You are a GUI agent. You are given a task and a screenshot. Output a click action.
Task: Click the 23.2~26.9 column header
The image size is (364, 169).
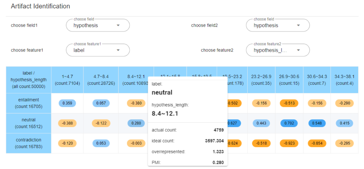261,80
